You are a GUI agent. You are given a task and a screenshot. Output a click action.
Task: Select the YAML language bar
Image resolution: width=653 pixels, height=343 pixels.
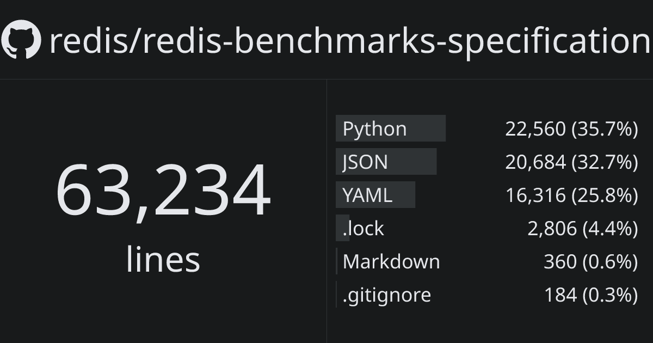[x=375, y=195]
